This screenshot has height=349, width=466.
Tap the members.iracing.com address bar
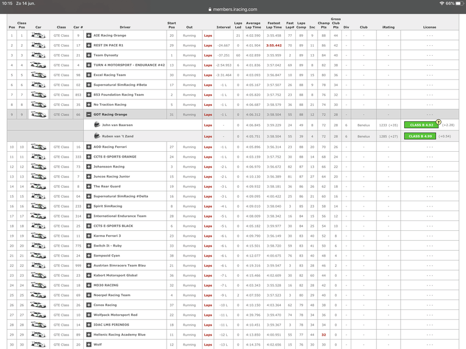click(x=232, y=9)
